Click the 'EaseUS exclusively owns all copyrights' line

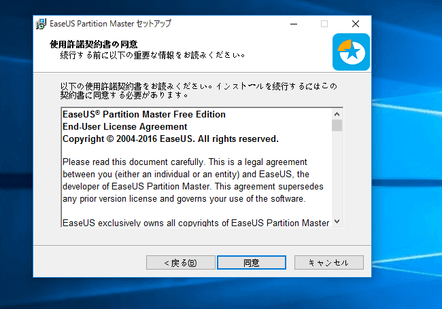pos(196,223)
